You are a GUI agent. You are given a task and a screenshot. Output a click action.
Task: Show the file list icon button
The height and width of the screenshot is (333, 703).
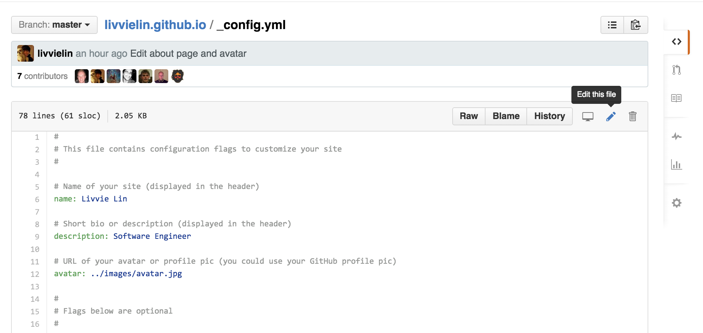click(x=612, y=25)
